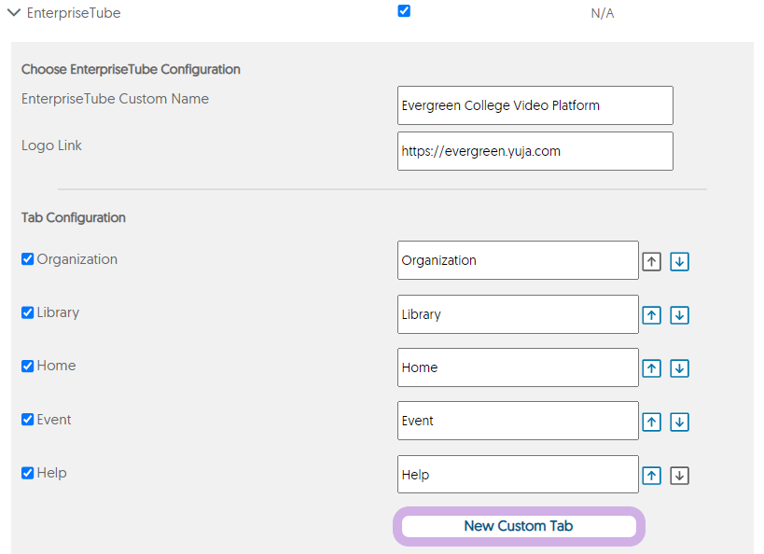Screen dimensions: 764x554
Task: Click the EnterpriseTube Custom Name field
Action: click(535, 105)
